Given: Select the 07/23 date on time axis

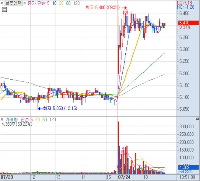Looking at the screenshot, I should click(6, 177).
